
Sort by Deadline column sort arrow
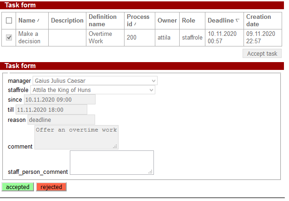point(237,21)
